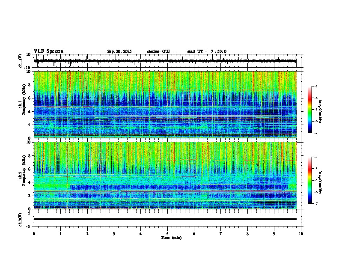This screenshot has height=262, width=339.
Task: Click the 'ch.1(V)' waveform axis label
Action: pyautogui.click(x=21, y=61)
